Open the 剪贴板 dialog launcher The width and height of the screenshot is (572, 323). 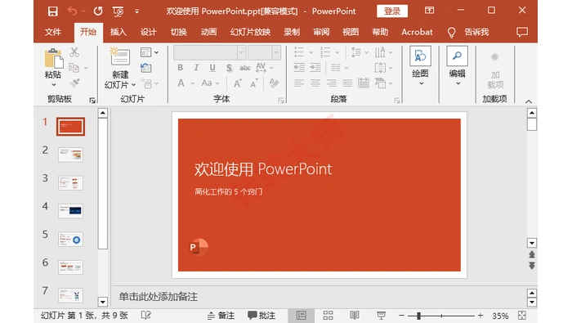click(x=92, y=101)
